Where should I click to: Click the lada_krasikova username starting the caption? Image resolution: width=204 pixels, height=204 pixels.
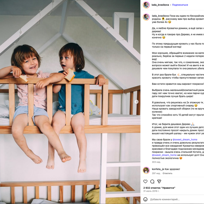click(160, 16)
